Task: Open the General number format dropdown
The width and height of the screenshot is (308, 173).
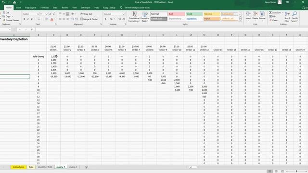Action: [124, 14]
